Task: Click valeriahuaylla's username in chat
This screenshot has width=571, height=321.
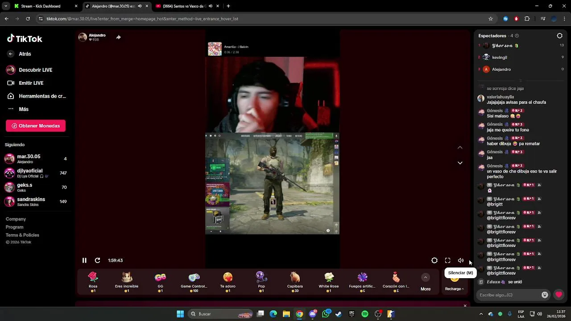Action: [x=500, y=97]
